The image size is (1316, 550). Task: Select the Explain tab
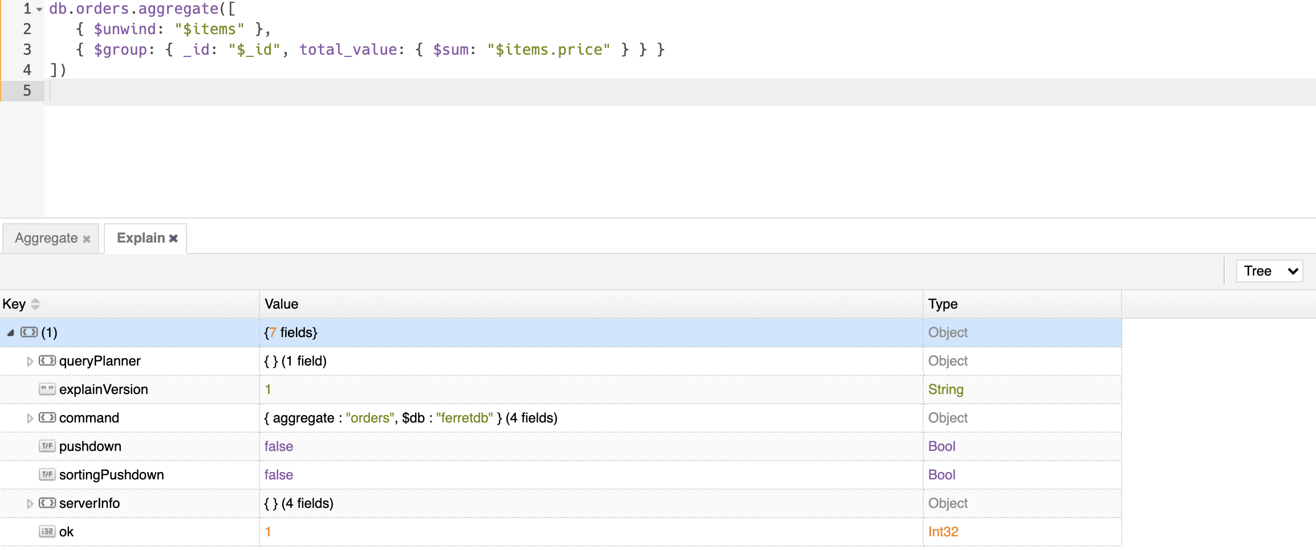click(x=140, y=238)
